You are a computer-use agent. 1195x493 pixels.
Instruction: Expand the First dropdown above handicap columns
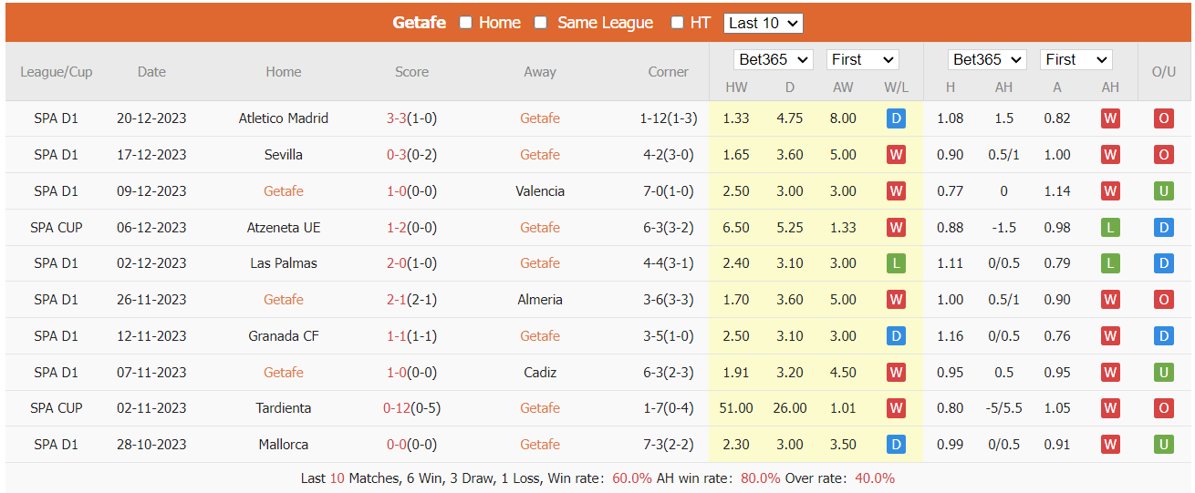(x=1076, y=59)
